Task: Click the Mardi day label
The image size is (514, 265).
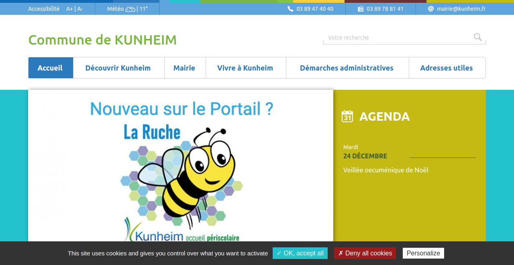Action: coord(351,147)
